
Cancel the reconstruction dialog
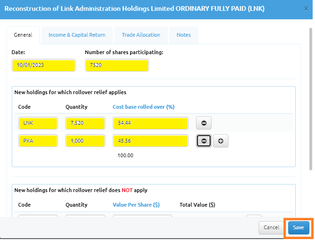point(271,227)
